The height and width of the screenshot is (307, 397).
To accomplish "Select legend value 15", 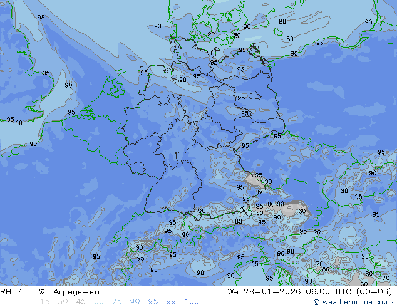I will point(45,302).
